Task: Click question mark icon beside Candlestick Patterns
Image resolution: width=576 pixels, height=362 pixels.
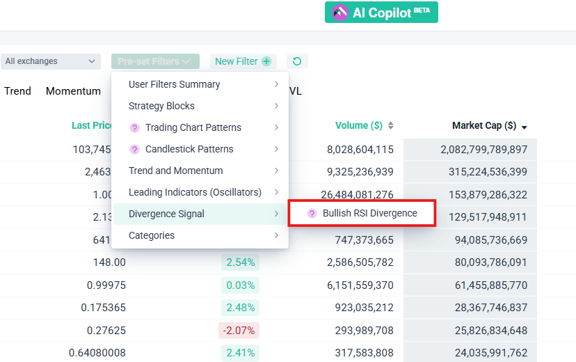Action: pos(135,150)
